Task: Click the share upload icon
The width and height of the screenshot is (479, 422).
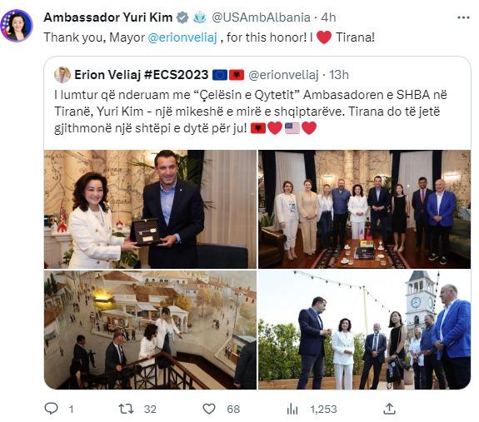Action: [x=389, y=409]
